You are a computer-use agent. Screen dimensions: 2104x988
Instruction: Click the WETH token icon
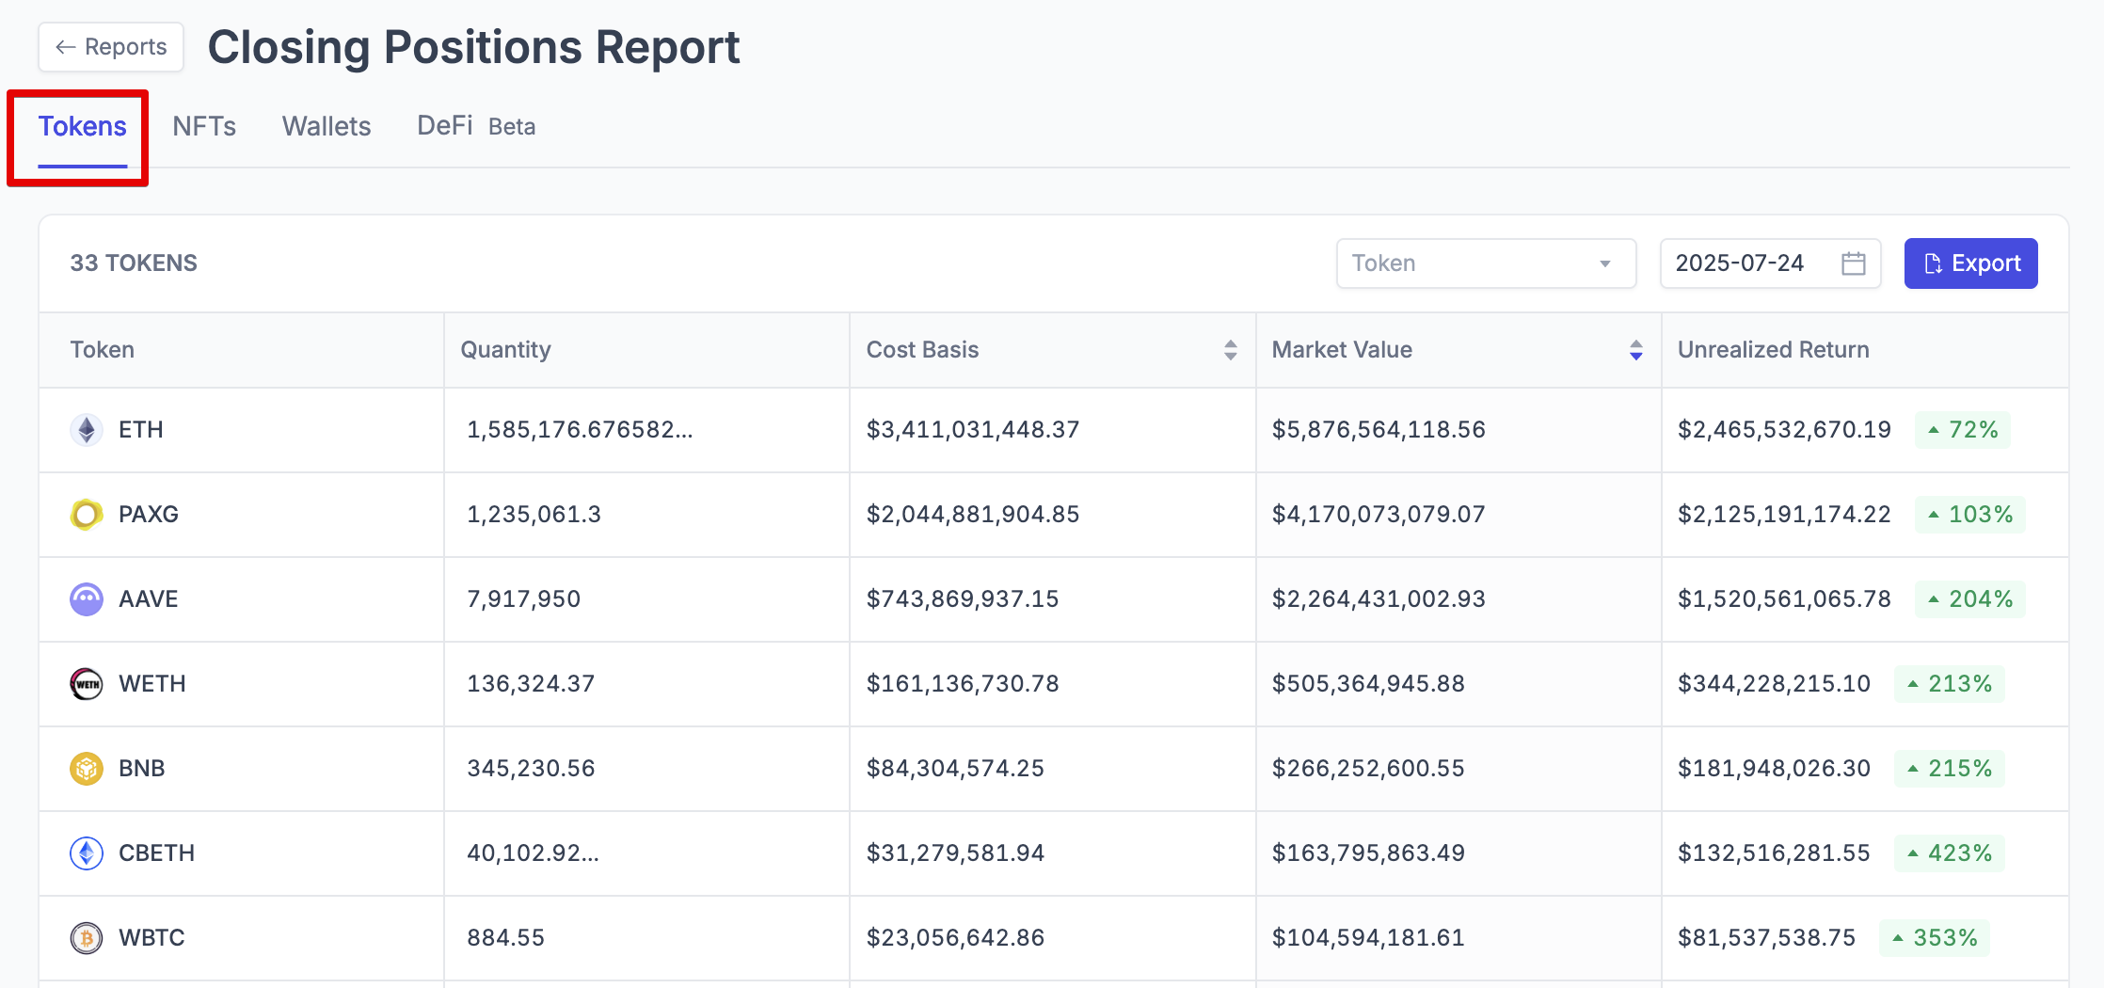point(87,684)
